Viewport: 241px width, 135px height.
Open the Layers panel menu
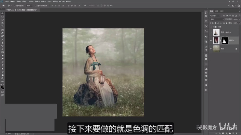[x=239, y=11]
